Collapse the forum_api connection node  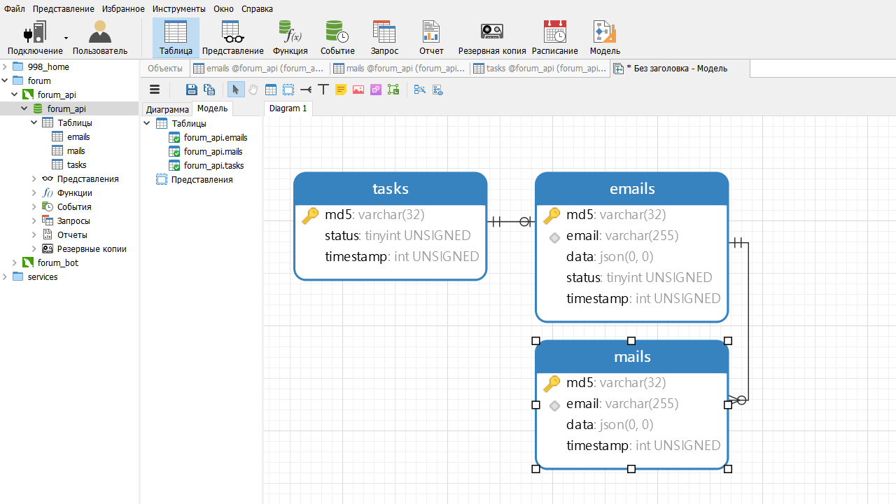[15, 94]
